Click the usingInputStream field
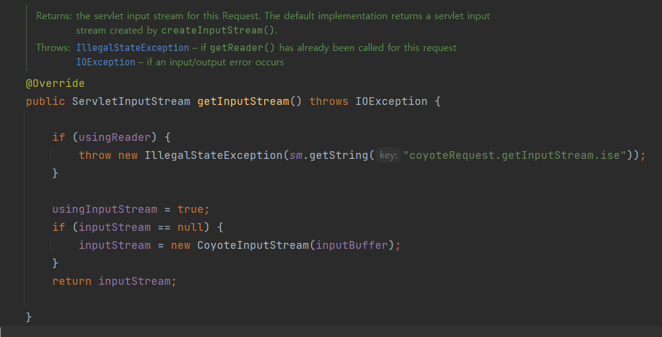662x337 pixels. click(105, 209)
